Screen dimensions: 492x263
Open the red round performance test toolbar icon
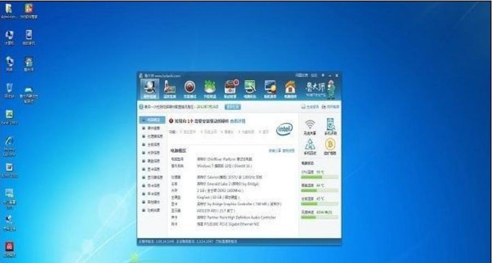189,89
